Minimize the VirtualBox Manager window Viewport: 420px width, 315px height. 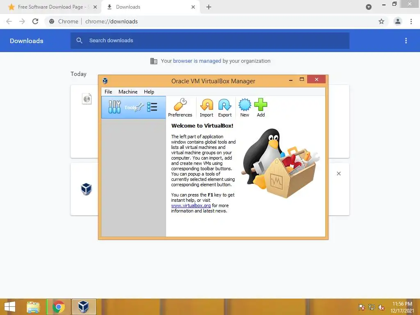[291, 80]
